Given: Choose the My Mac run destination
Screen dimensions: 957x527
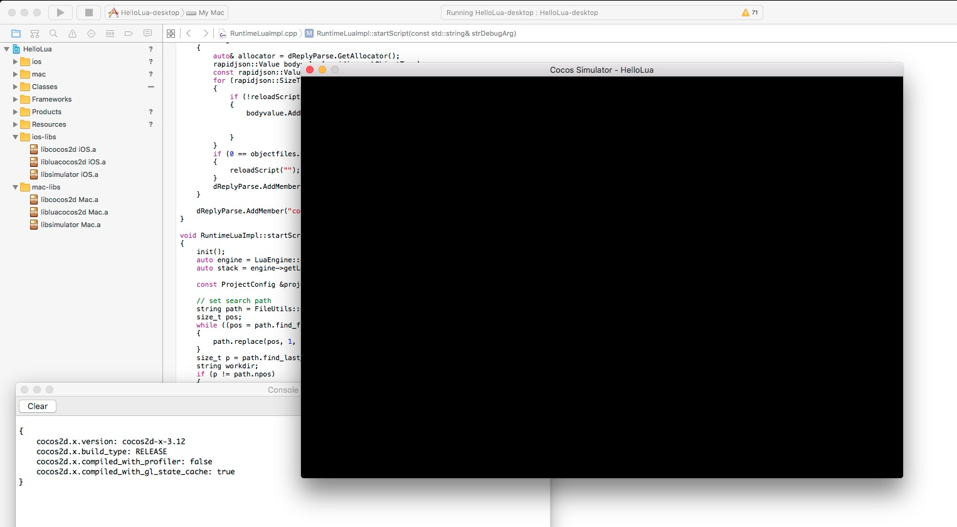Looking at the screenshot, I should click(x=206, y=13).
